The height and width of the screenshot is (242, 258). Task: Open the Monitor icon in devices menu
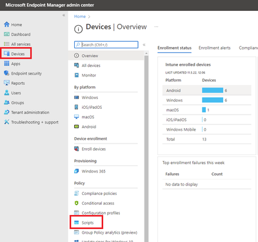[x=76, y=75]
